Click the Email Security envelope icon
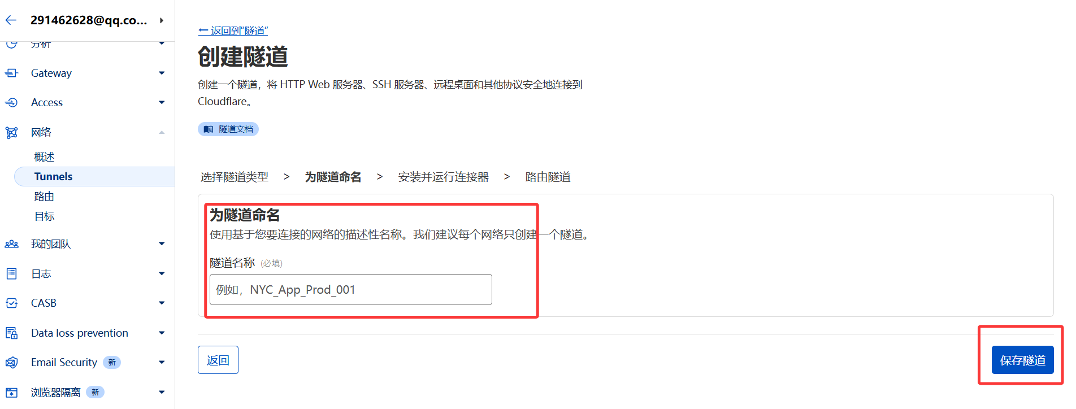Screen dimensions: 1076x409 coord(11,362)
